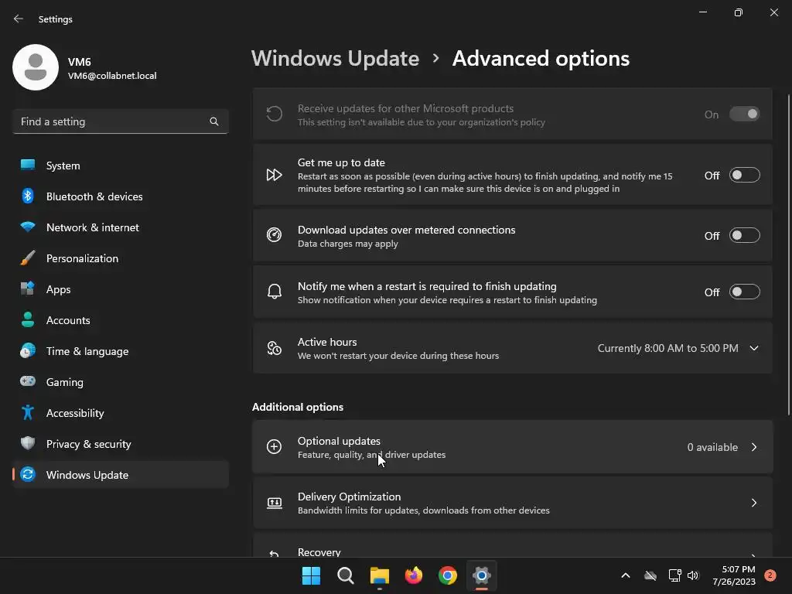The height and width of the screenshot is (594, 792).
Task: Click the plus circle icon of Optional updates
Action: [275, 446]
